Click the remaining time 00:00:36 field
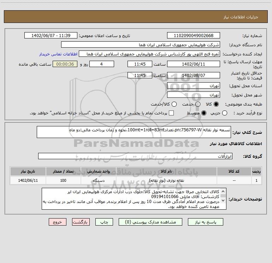 (x=65, y=64)
